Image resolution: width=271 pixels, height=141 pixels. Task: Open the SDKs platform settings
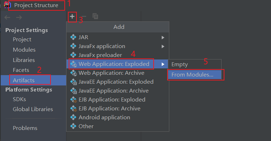click(x=19, y=99)
